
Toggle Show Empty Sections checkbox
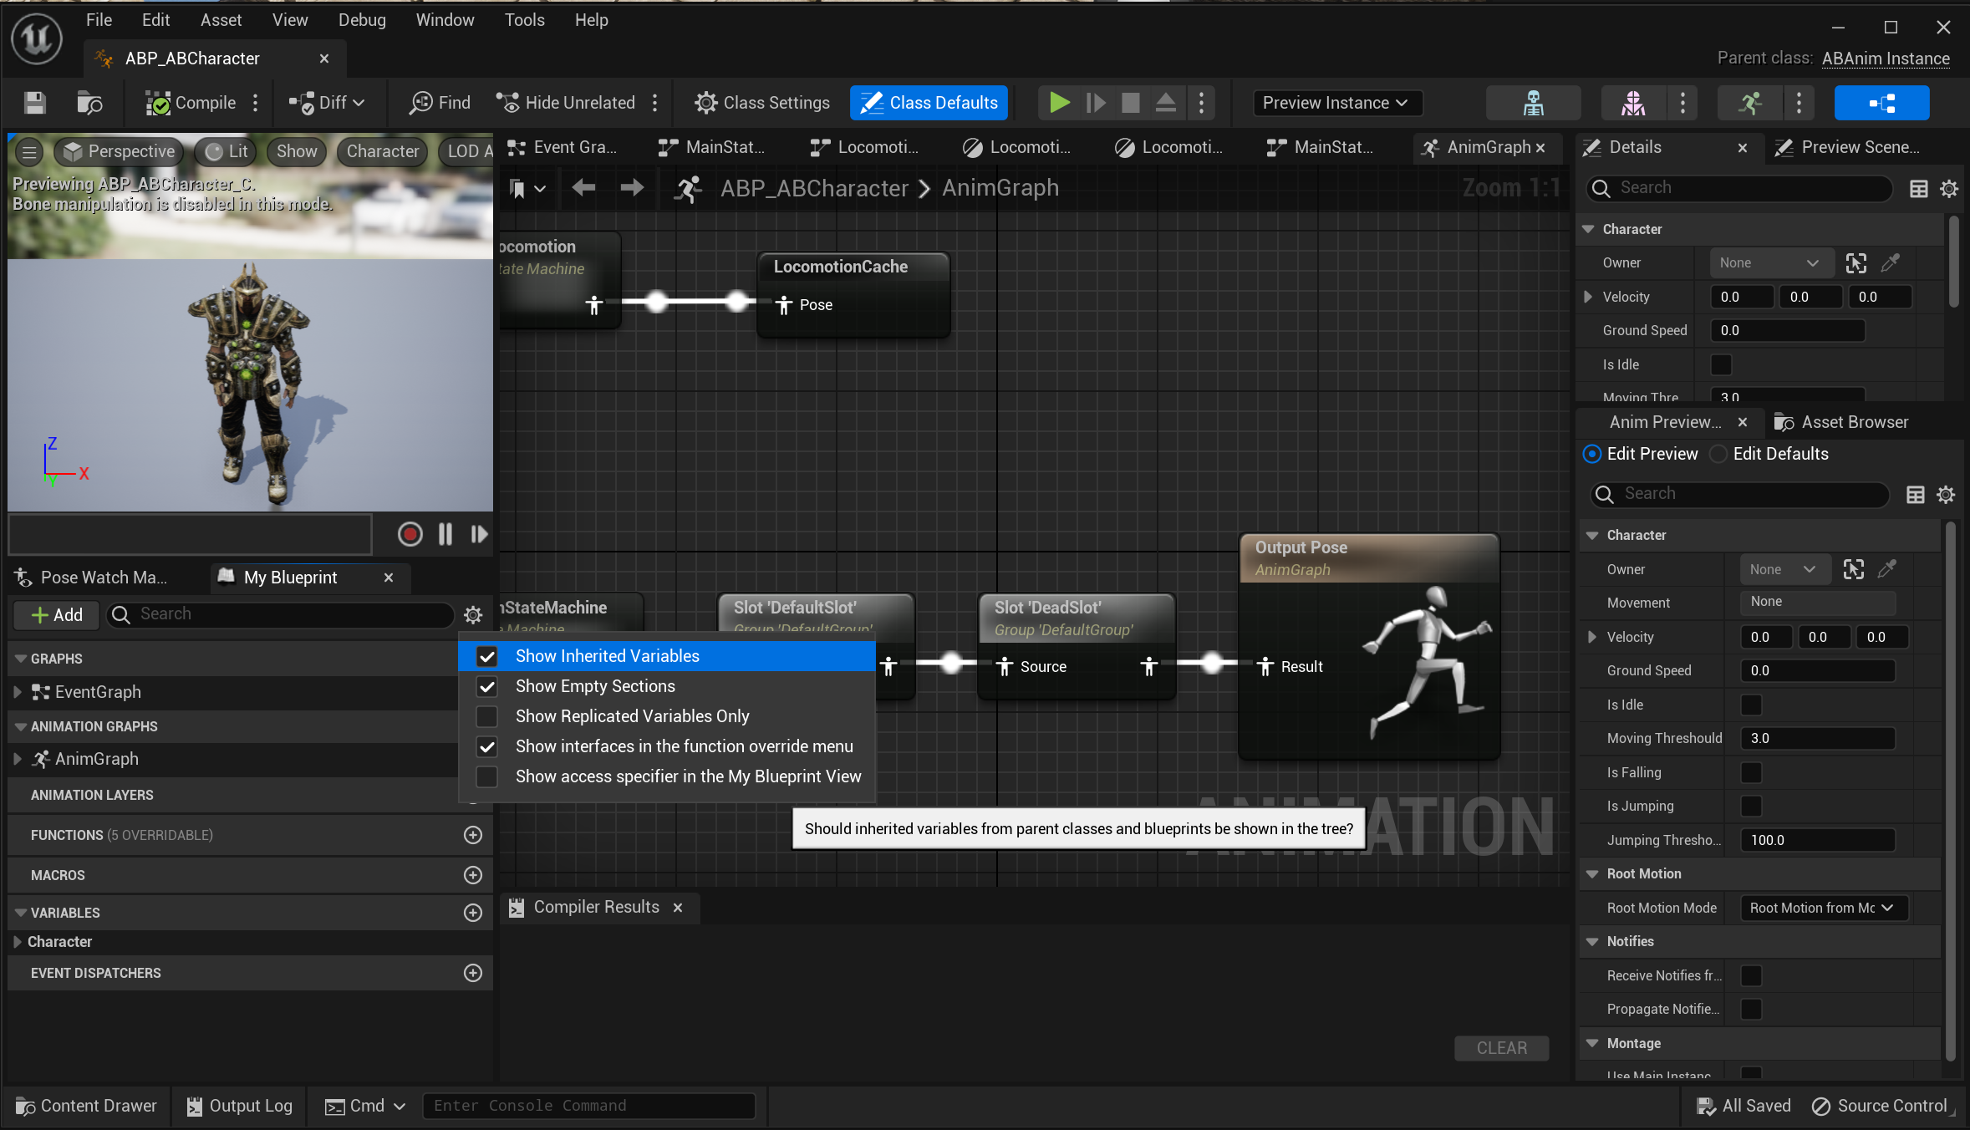pyautogui.click(x=486, y=686)
